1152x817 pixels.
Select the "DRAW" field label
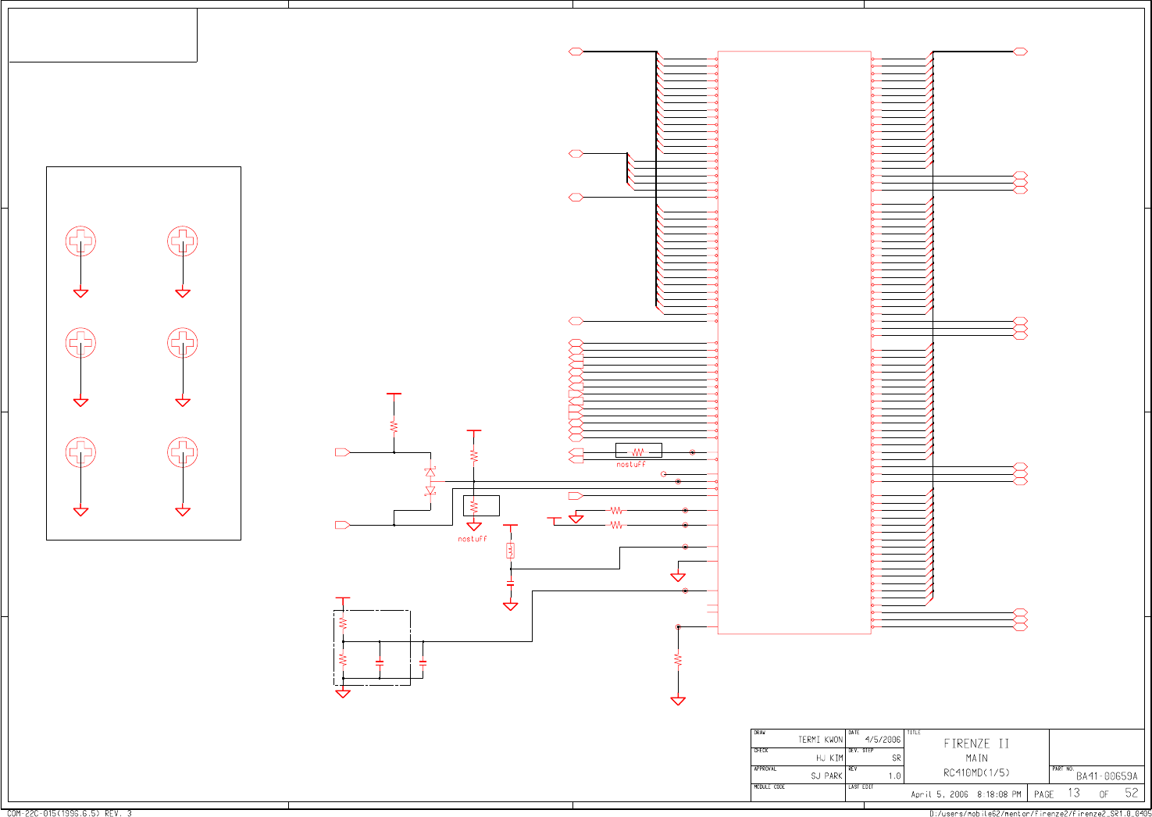click(x=760, y=733)
